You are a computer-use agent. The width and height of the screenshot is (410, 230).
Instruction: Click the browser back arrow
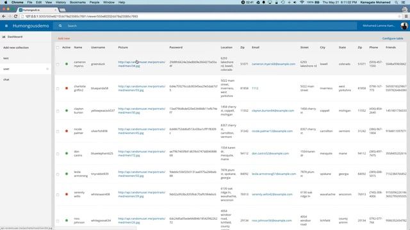pos(4,16)
